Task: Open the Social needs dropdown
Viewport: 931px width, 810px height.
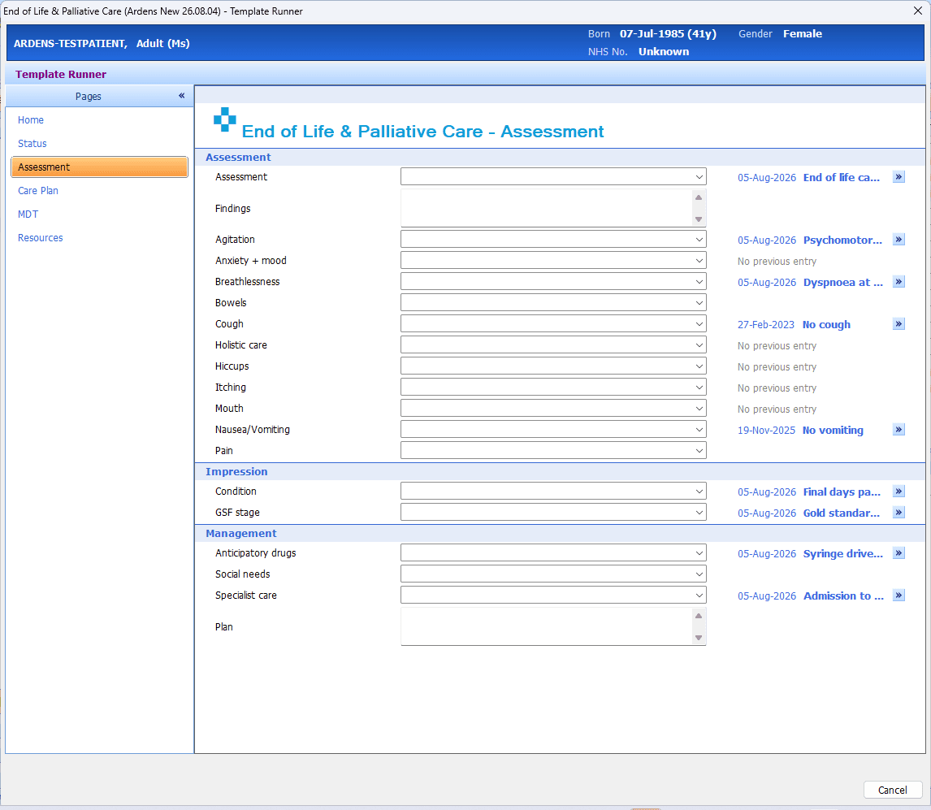Action: point(553,574)
